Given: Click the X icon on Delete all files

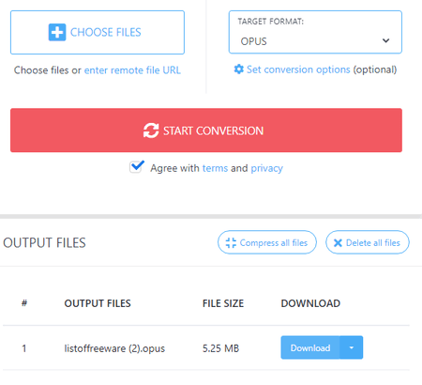Looking at the screenshot, I should (x=338, y=243).
